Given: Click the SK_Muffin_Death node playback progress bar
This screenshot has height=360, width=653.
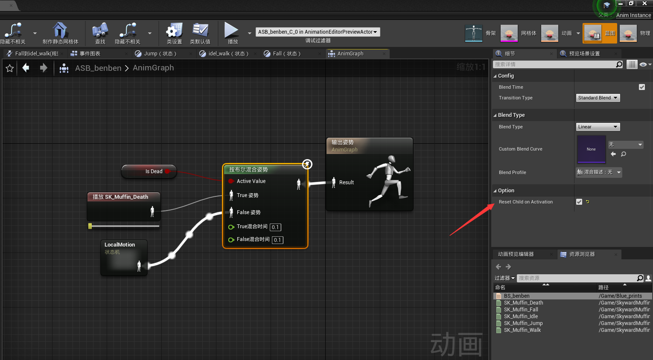Looking at the screenshot, I should [124, 226].
